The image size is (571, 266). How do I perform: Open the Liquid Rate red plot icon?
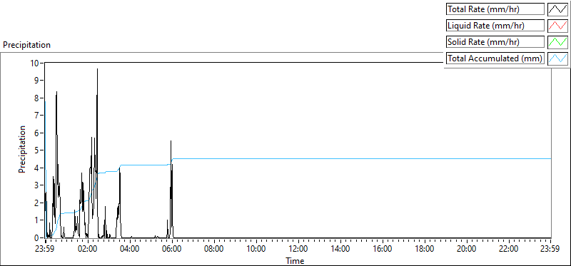click(557, 26)
